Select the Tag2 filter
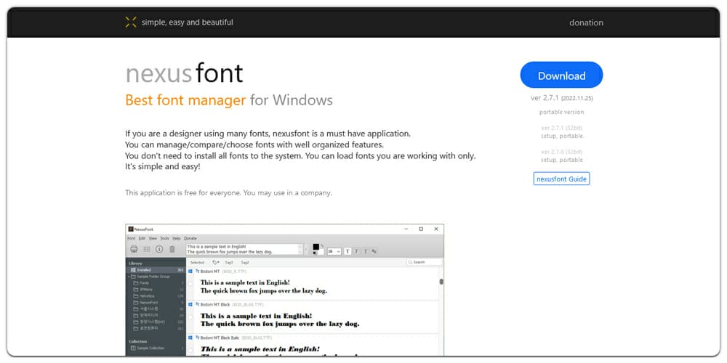The image size is (727, 363). [x=245, y=263]
